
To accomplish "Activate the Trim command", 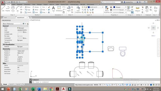I will [x=43, y=7].
